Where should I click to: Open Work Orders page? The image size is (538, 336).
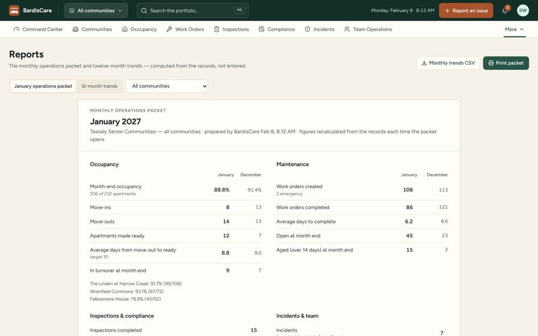pyautogui.click(x=186, y=29)
